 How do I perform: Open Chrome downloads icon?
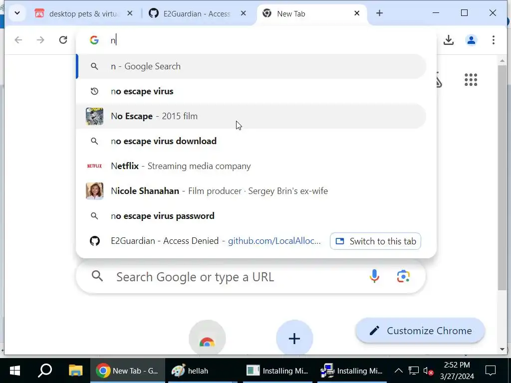(x=449, y=40)
